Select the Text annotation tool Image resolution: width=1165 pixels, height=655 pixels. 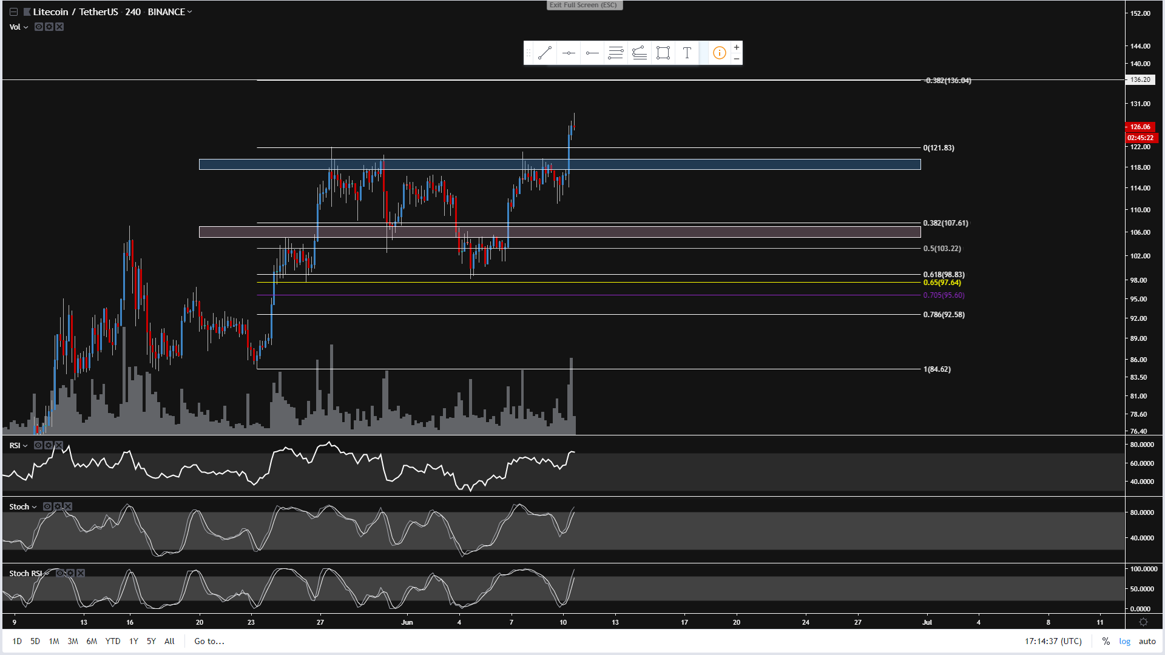pos(687,53)
